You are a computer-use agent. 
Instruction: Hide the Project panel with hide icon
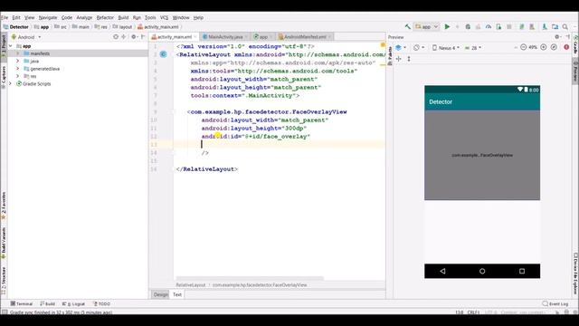tap(143, 37)
